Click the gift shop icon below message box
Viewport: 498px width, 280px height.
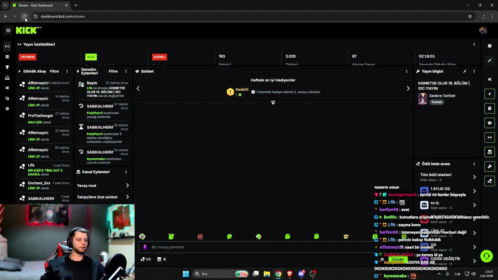pos(159,259)
